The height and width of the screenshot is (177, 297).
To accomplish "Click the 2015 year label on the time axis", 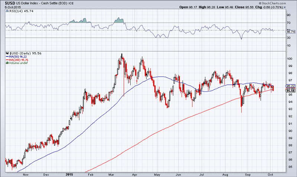I will (x=69, y=175).
